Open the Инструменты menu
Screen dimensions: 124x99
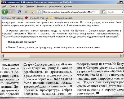click(55, 6)
